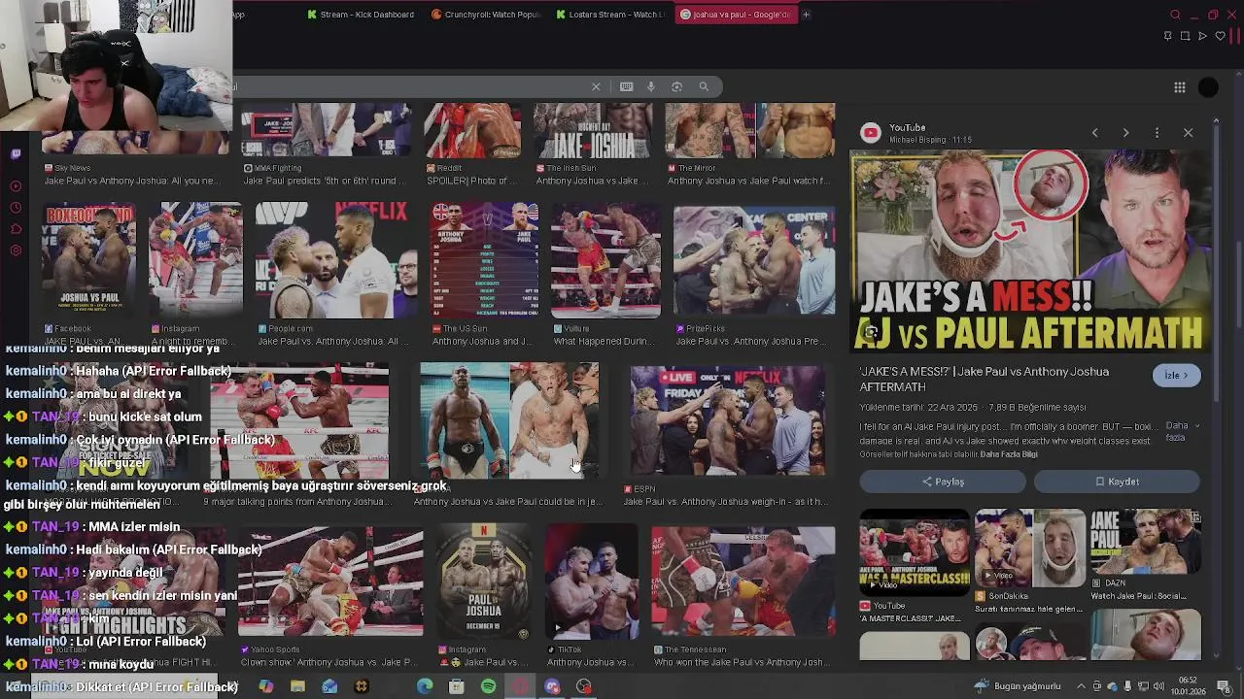This screenshot has height=699, width=1244.
Task: Open the Google apps grid
Action: [x=1180, y=87]
